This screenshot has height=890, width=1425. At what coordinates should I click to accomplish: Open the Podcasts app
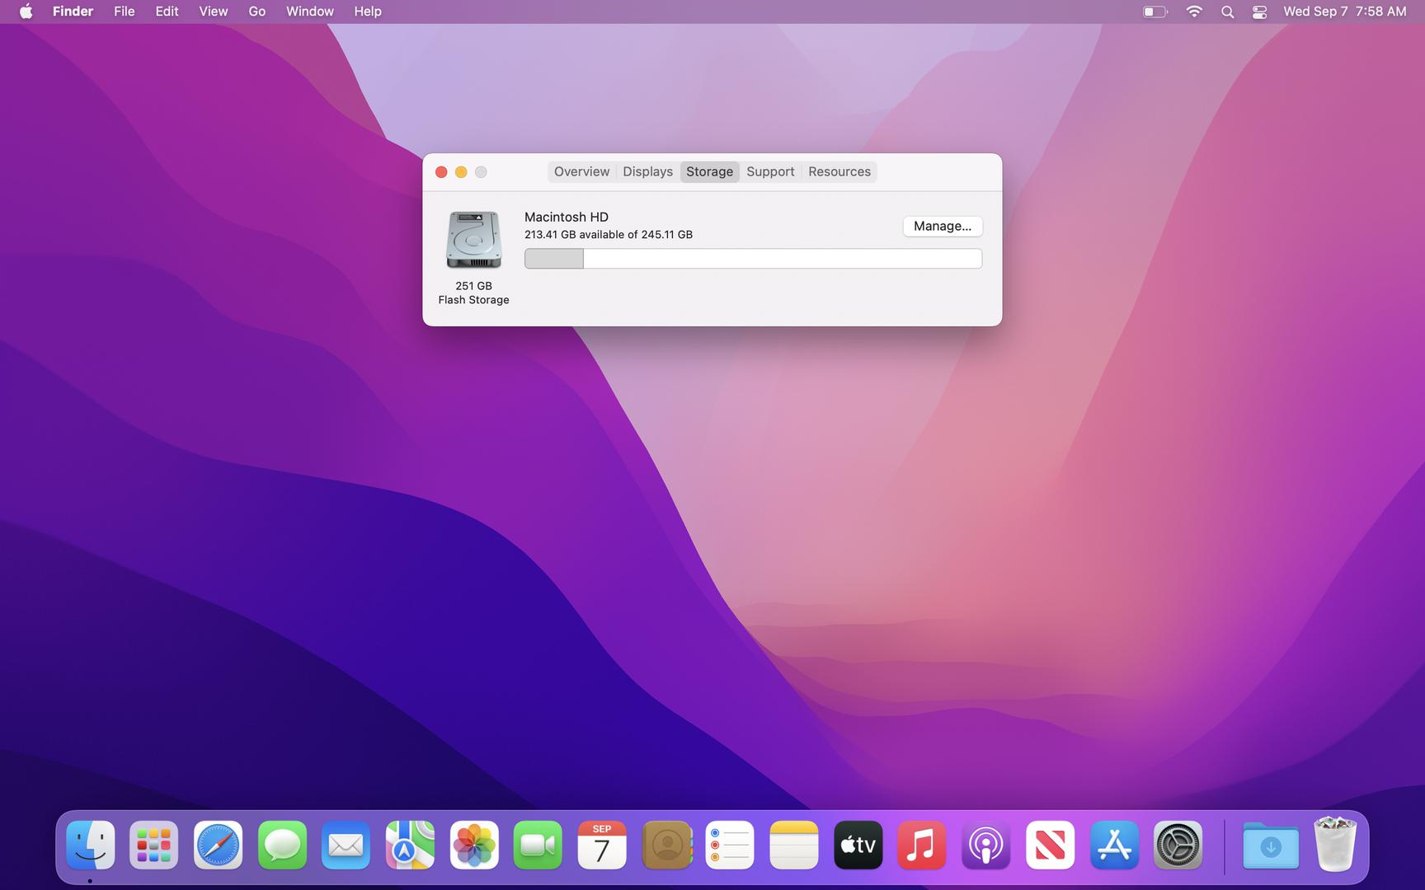pos(985,845)
